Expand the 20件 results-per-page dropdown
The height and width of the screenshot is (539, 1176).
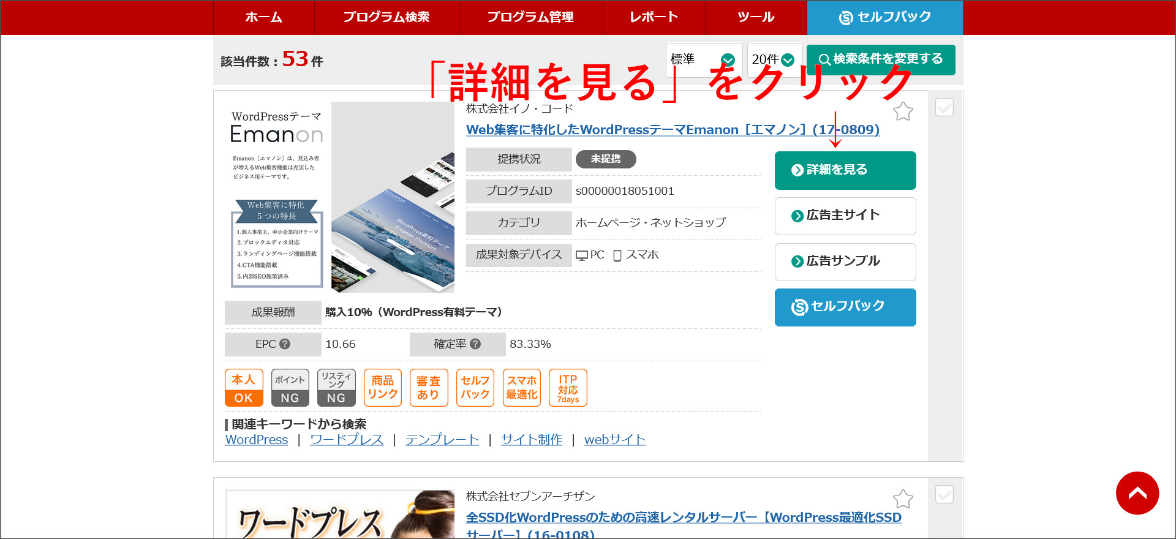(774, 59)
